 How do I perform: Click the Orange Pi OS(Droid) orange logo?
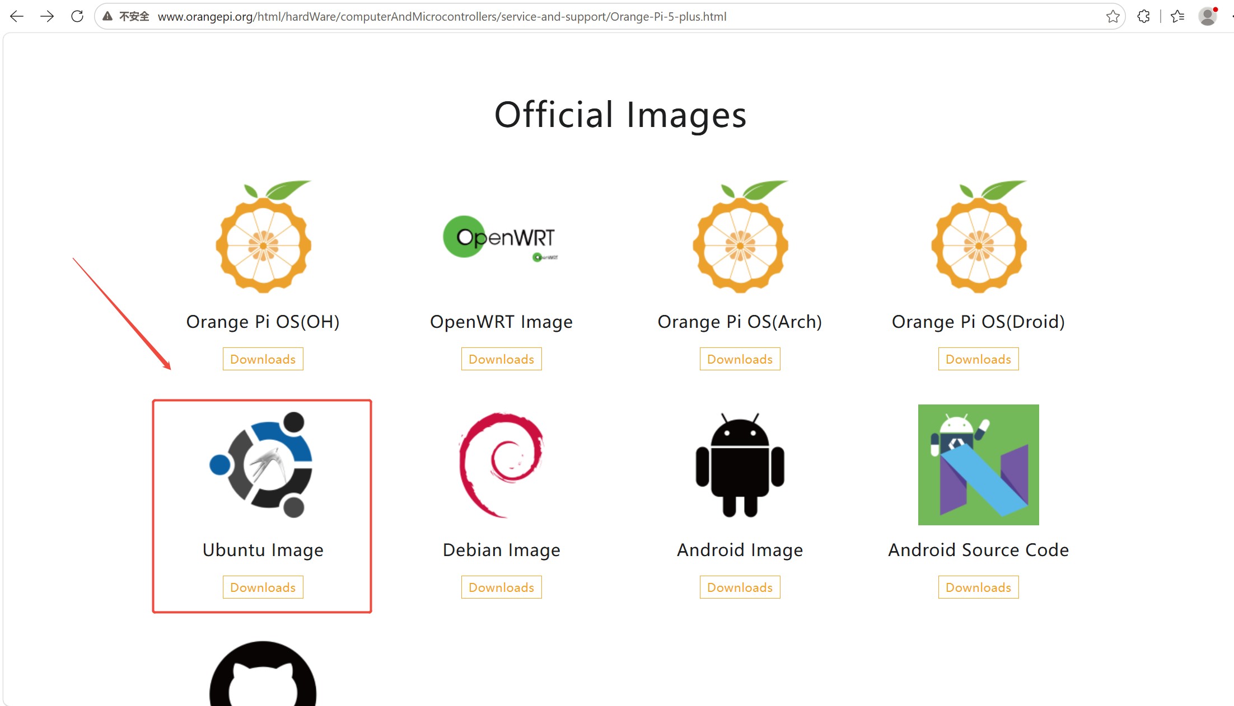[979, 237]
